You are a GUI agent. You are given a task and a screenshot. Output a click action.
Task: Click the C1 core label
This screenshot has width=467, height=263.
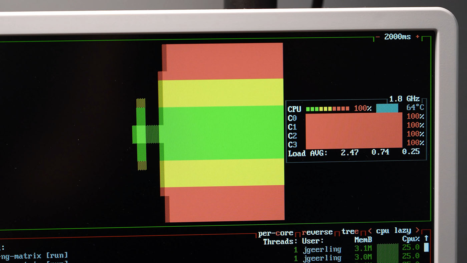pos(292,127)
